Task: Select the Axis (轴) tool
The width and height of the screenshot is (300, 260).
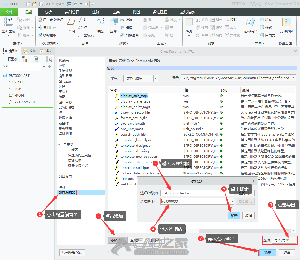Action: 83,20
